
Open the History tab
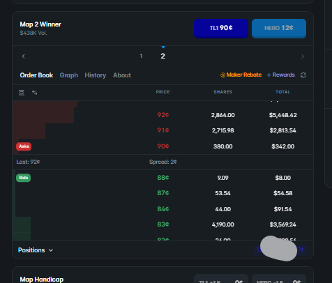96,75
